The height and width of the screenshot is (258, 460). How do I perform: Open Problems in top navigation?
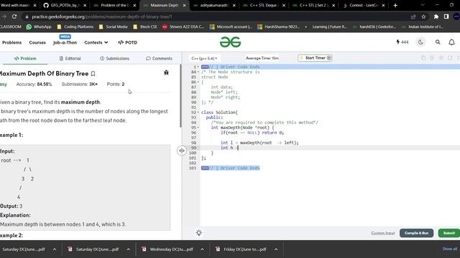11,42
